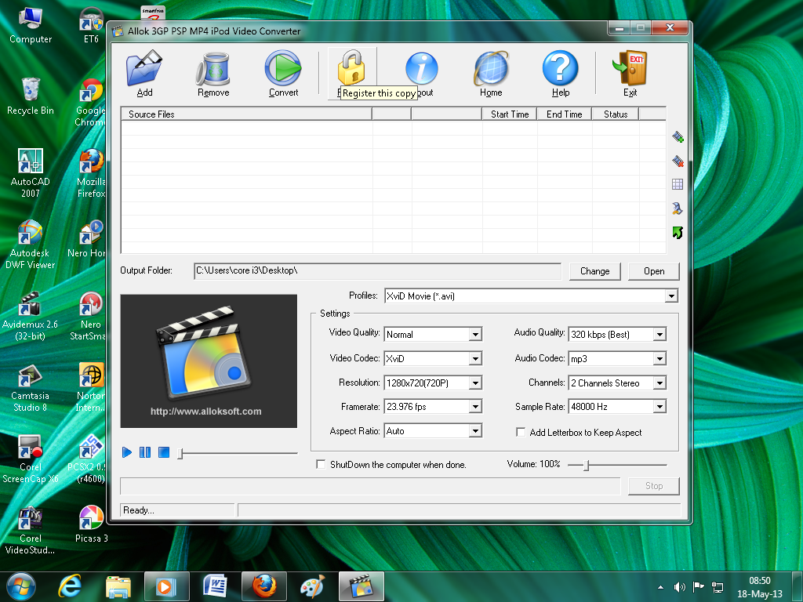Screen dimensions: 803x602
Task: Click the filmstrip scissors trim side icon
Action: (x=678, y=208)
